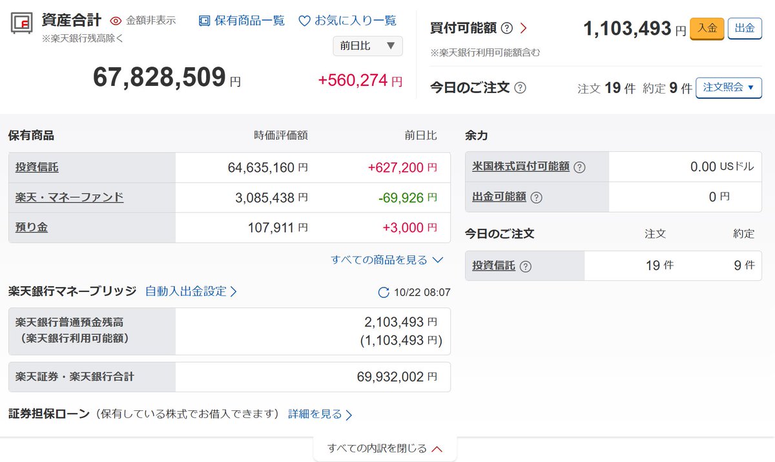Click help icon beside 米国株式買付可能額

coord(579,167)
